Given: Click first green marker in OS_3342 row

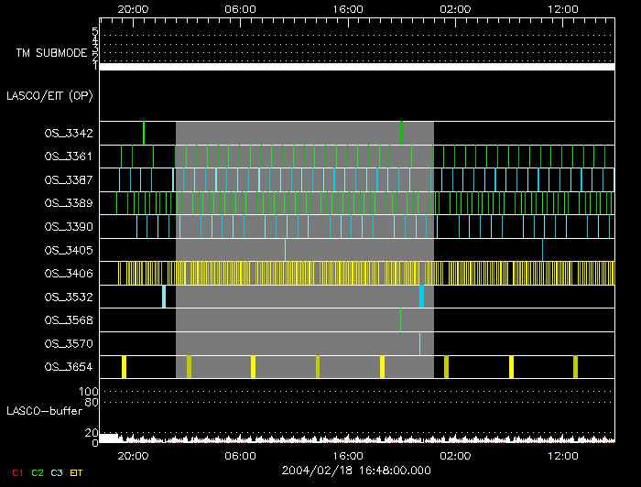Looking at the screenshot, I should [144, 133].
